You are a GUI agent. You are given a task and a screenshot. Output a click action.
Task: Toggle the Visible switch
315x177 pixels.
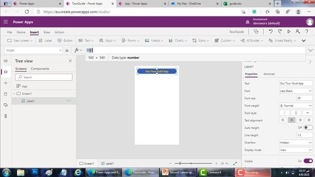coord(308,161)
